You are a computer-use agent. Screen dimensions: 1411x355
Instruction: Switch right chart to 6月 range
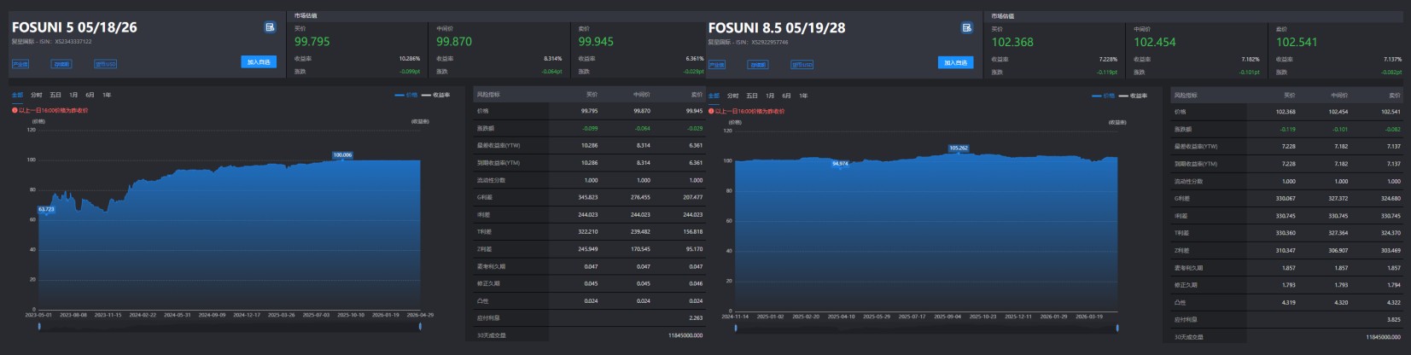pyautogui.click(x=786, y=96)
